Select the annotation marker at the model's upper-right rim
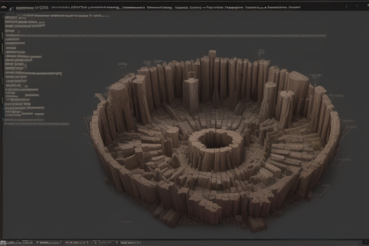 click(x=315, y=77)
